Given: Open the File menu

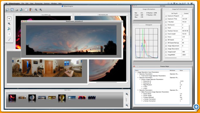Looking at the screenshot, I should 23,4.
